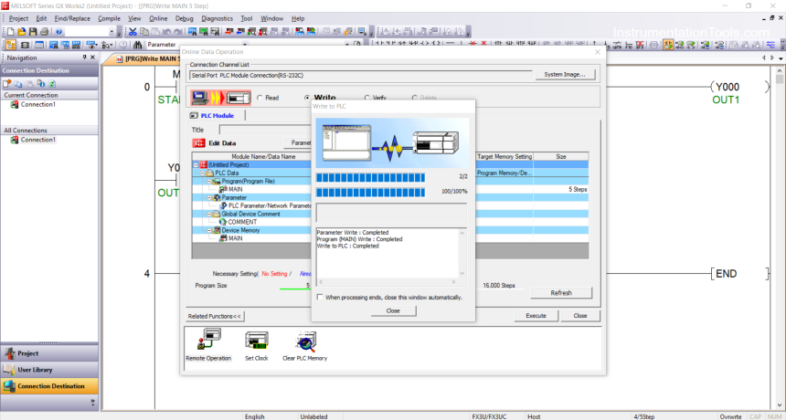Click the Copy icon in toolbar

click(x=143, y=32)
